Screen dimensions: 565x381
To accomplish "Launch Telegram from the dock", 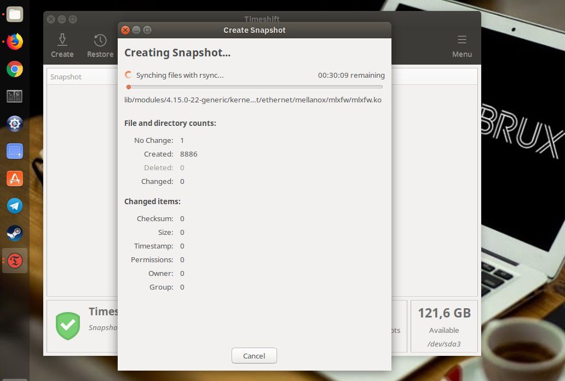I will tap(14, 206).
